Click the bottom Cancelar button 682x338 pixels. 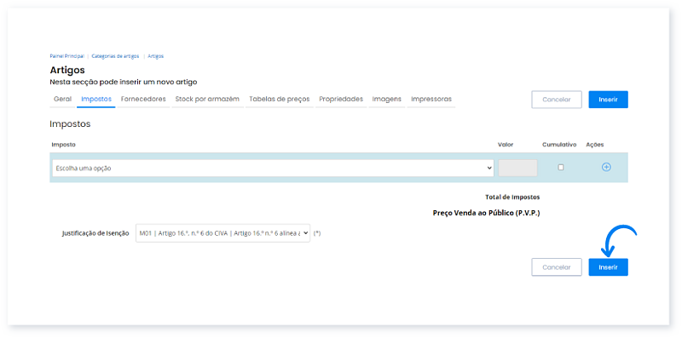557,267
